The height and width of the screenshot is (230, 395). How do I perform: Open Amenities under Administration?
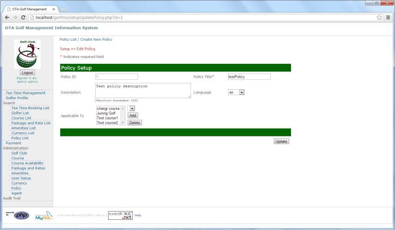click(x=19, y=173)
